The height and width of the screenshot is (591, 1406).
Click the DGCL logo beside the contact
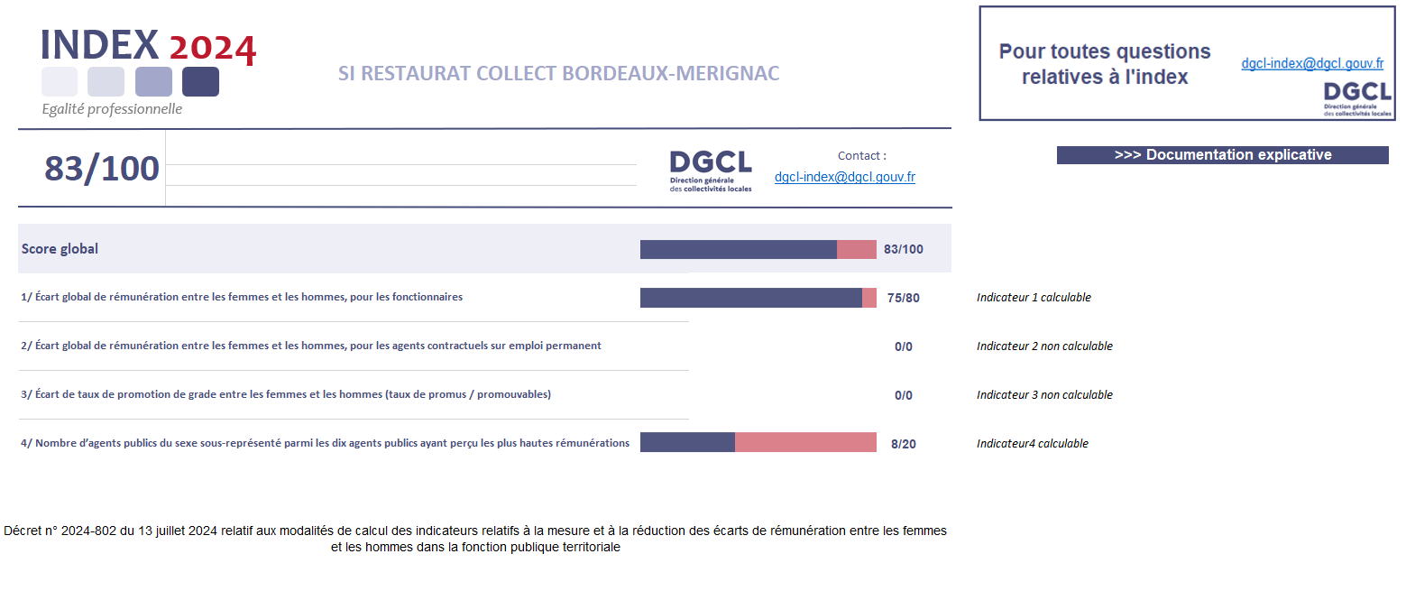pos(710,171)
